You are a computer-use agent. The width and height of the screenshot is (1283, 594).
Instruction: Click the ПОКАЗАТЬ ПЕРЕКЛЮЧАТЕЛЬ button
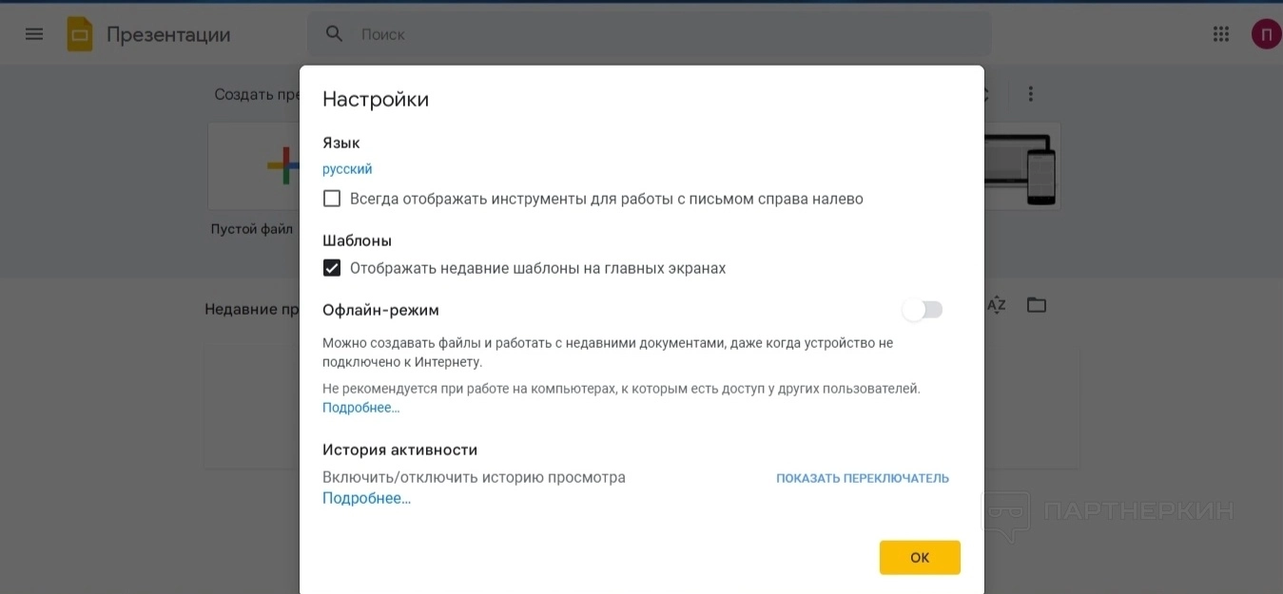pos(862,478)
